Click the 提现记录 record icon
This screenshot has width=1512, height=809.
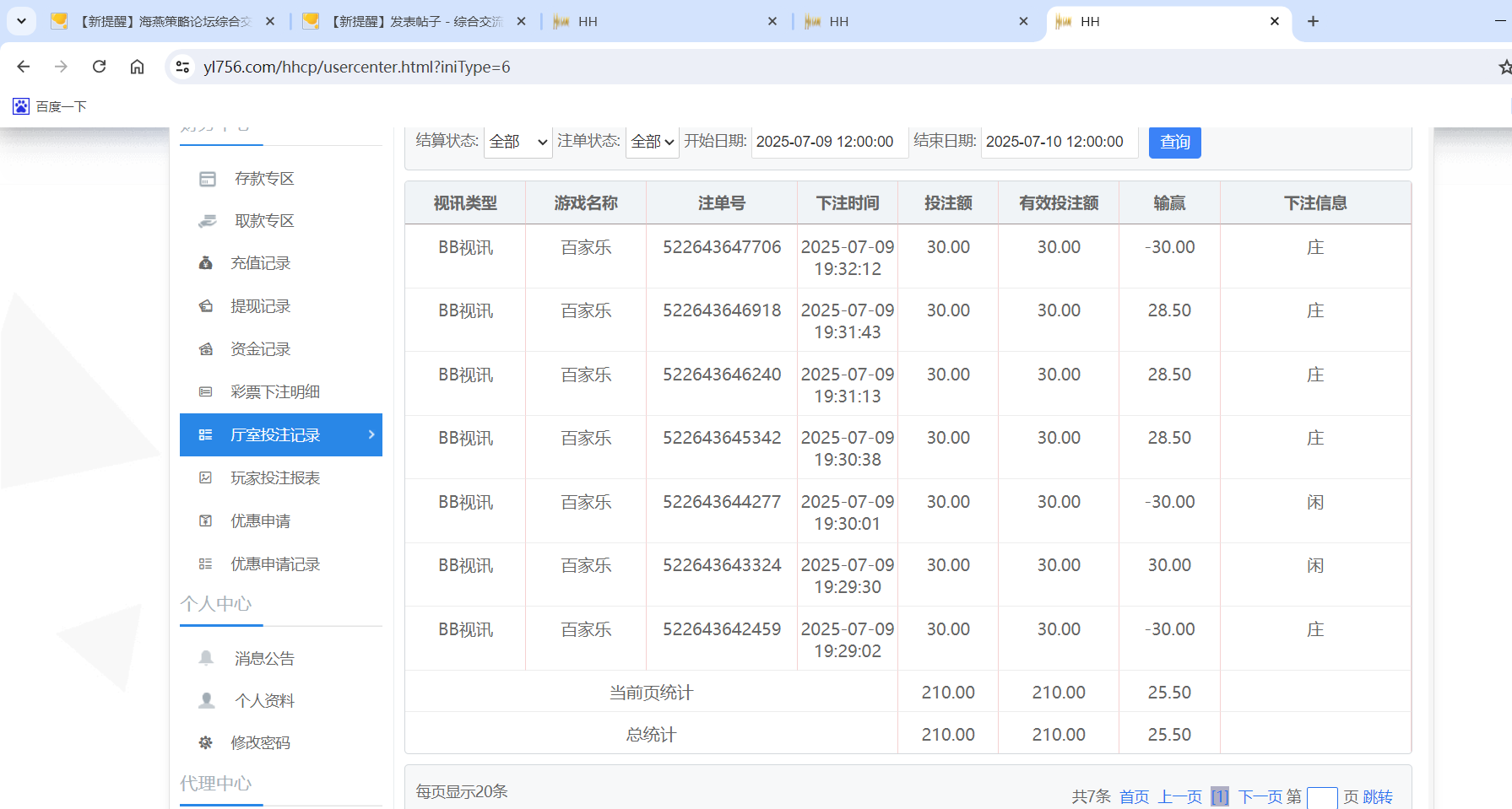pyautogui.click(x=205, y=305)
